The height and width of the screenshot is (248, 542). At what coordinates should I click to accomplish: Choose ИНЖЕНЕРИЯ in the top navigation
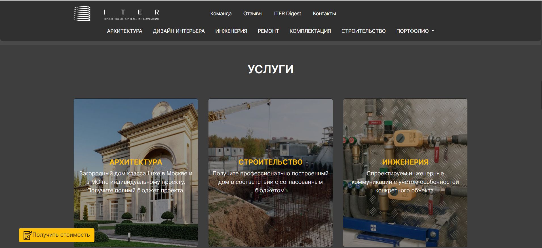pos(231,31)
